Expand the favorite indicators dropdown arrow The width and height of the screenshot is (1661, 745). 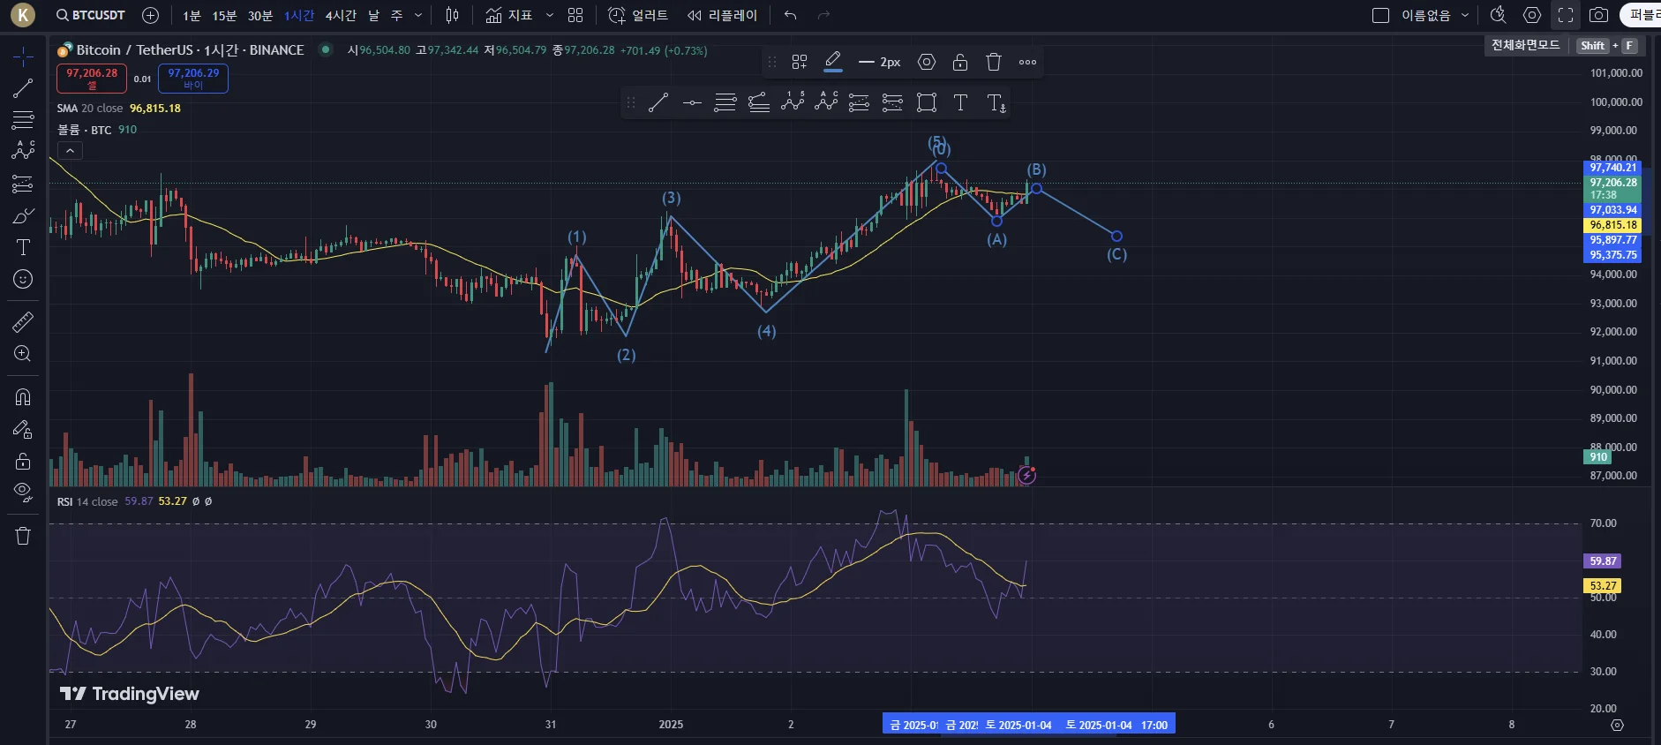point(550,15)
